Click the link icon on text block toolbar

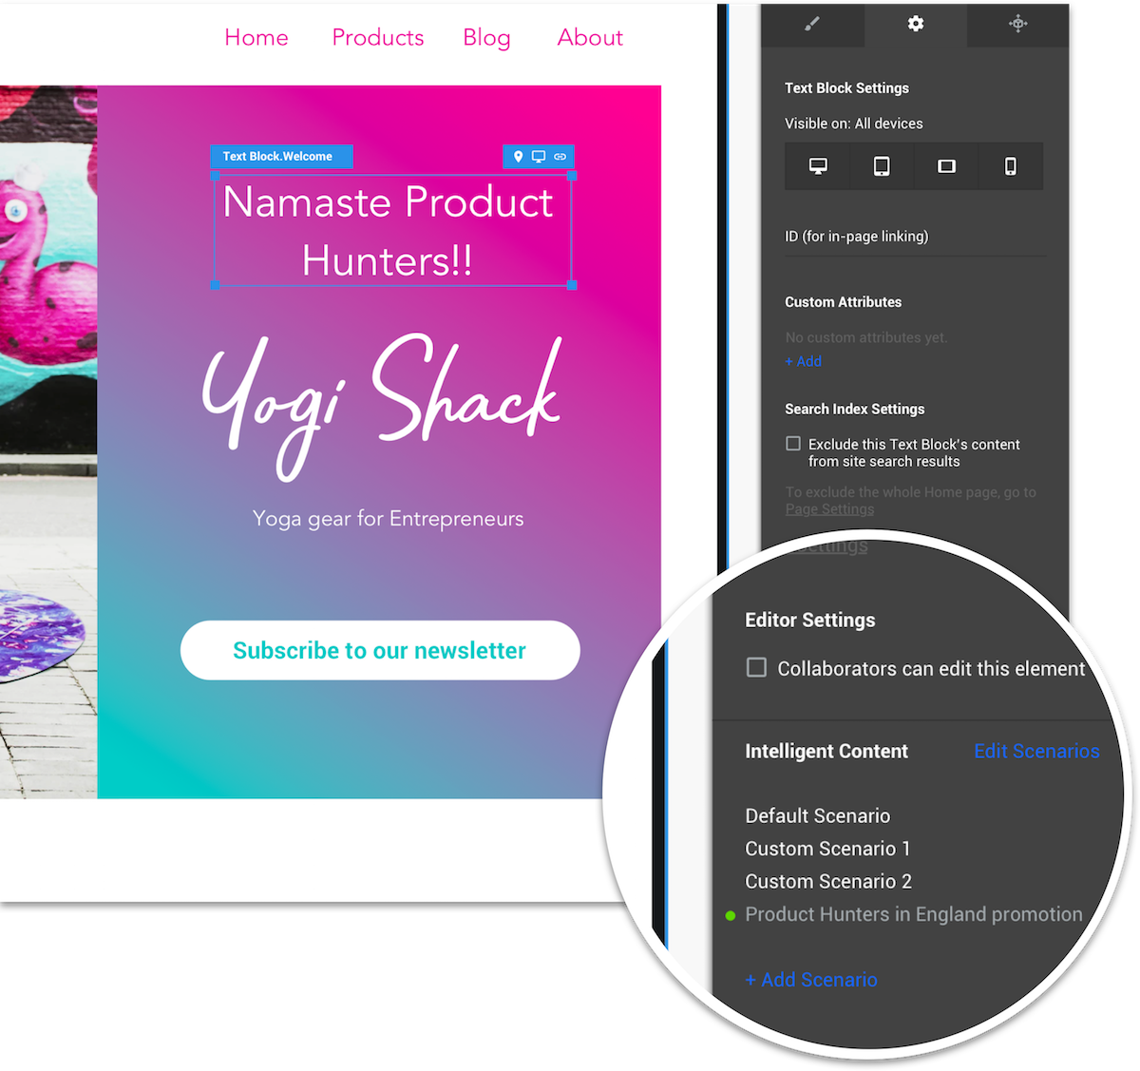point(560,157)
